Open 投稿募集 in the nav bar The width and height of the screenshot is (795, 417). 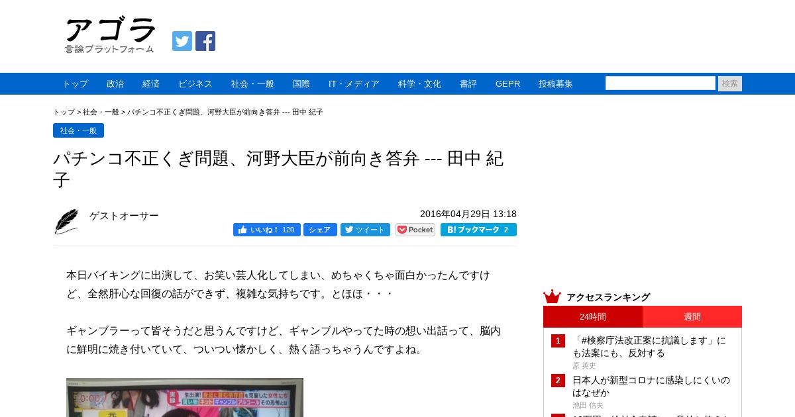coord(556,84)
